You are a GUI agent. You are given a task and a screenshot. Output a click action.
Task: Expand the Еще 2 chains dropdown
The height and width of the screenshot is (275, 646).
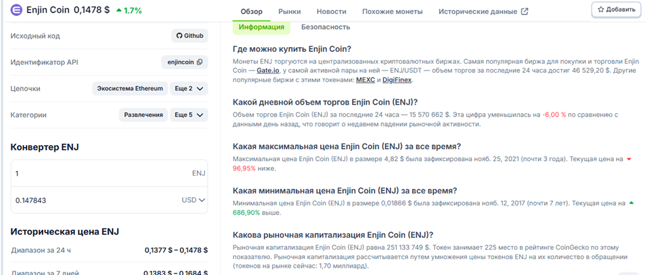point(189,88)
